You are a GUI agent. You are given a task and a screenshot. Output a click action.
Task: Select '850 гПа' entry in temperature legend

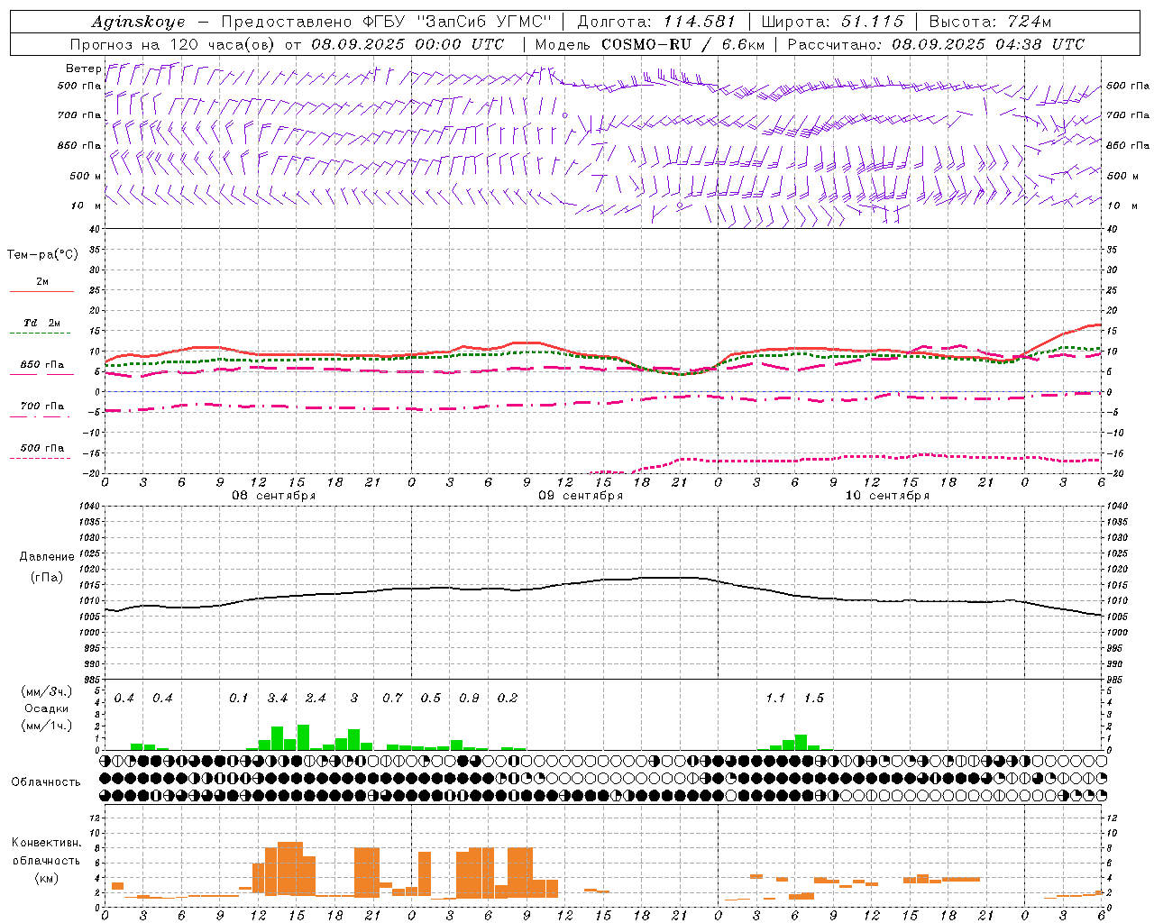click(42, 365)
